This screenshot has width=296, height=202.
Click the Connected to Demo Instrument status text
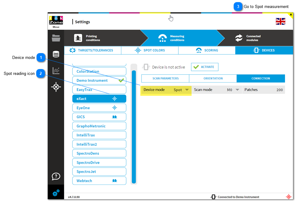[x=238, y=197]
